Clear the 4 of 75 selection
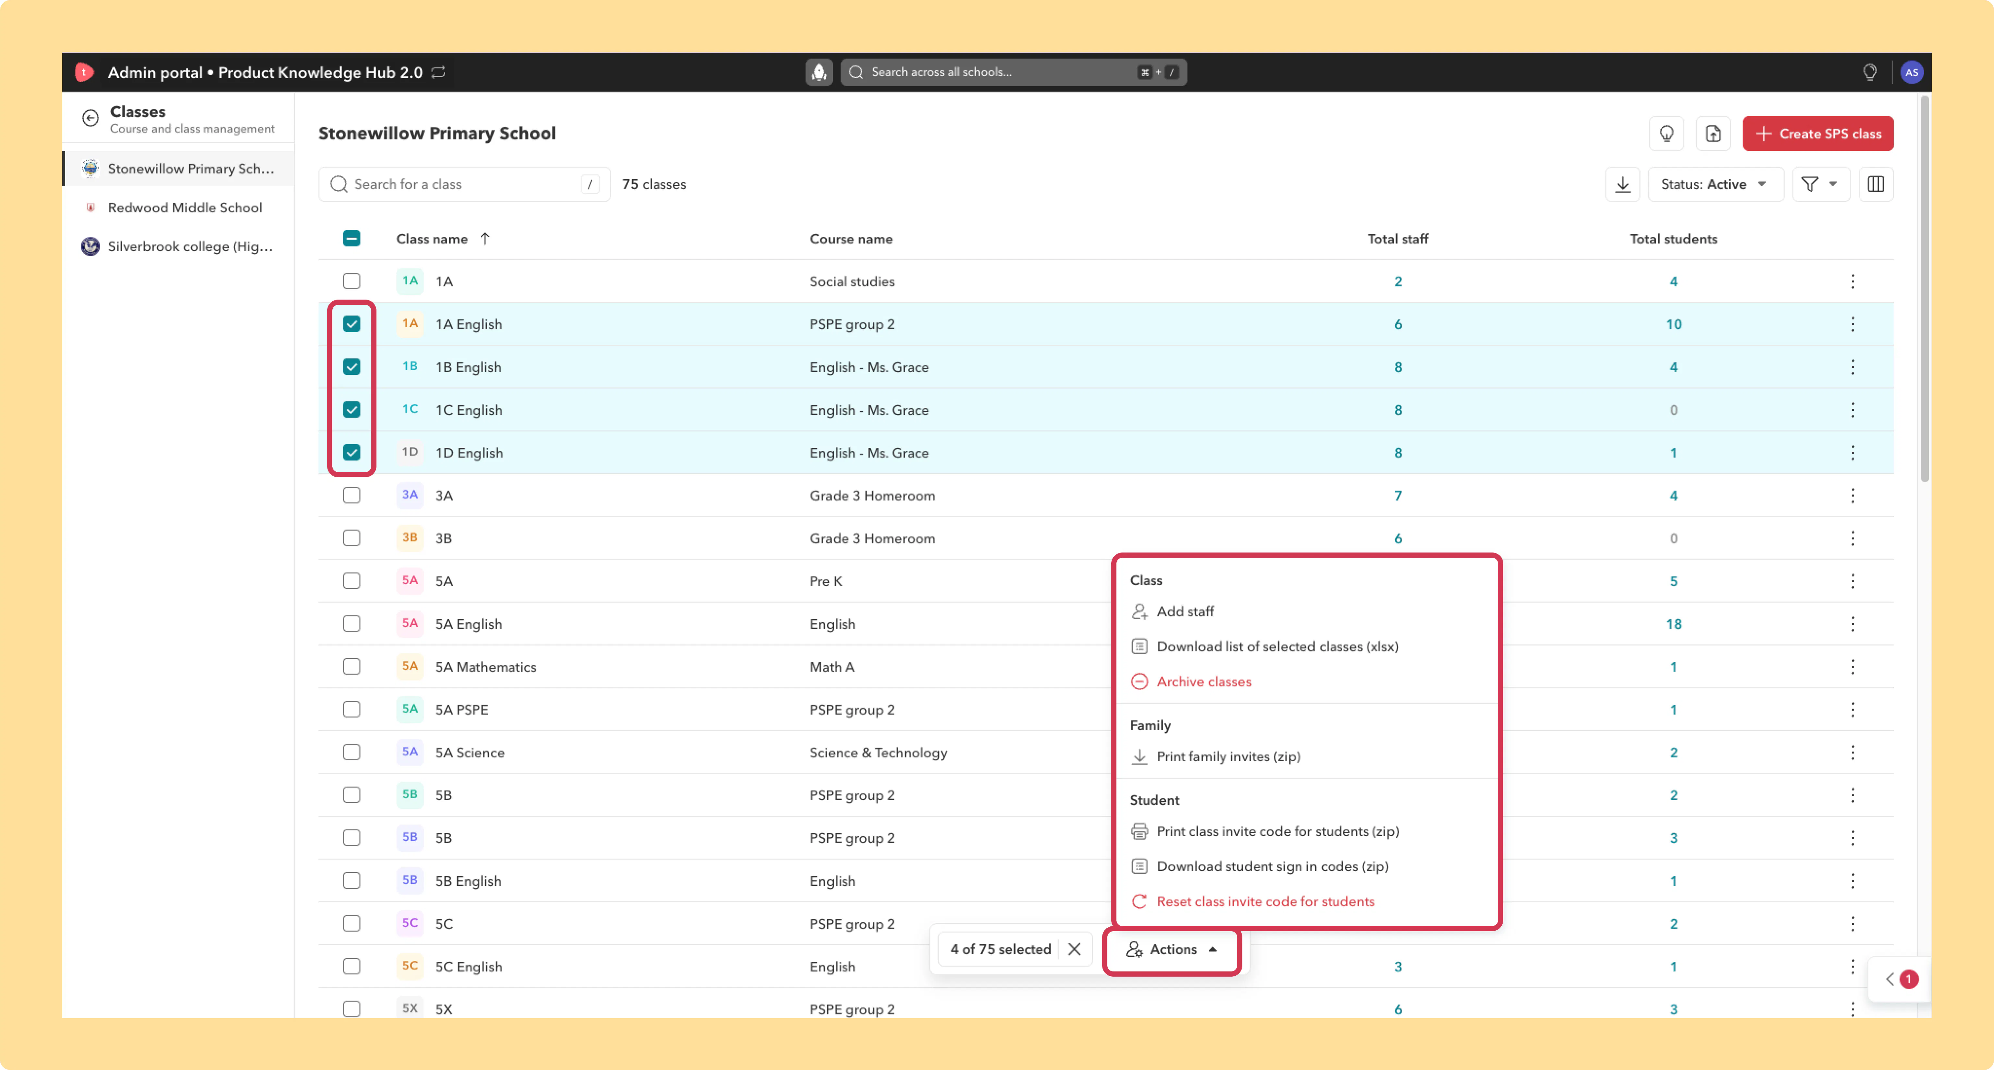The width and height of the screenshot is (1994, 1070). 1075,949
